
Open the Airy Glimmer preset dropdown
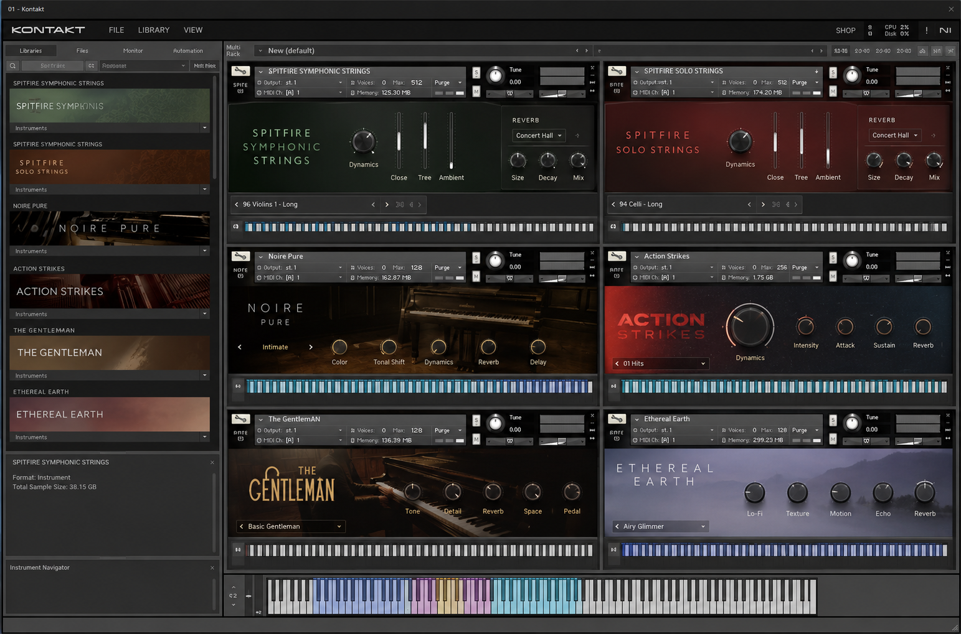pos(661,526)
